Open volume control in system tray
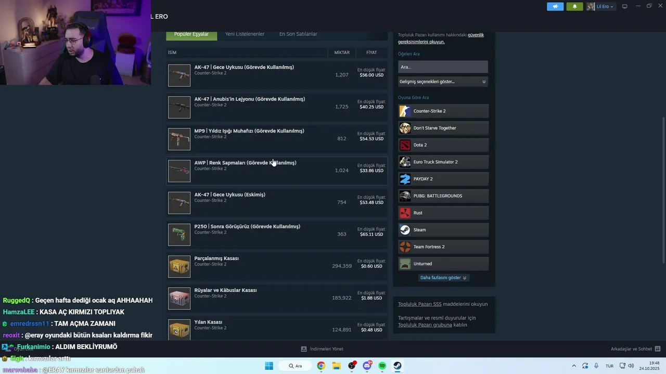Viewport: 666px width, 374px height. [x=631, y=366]
